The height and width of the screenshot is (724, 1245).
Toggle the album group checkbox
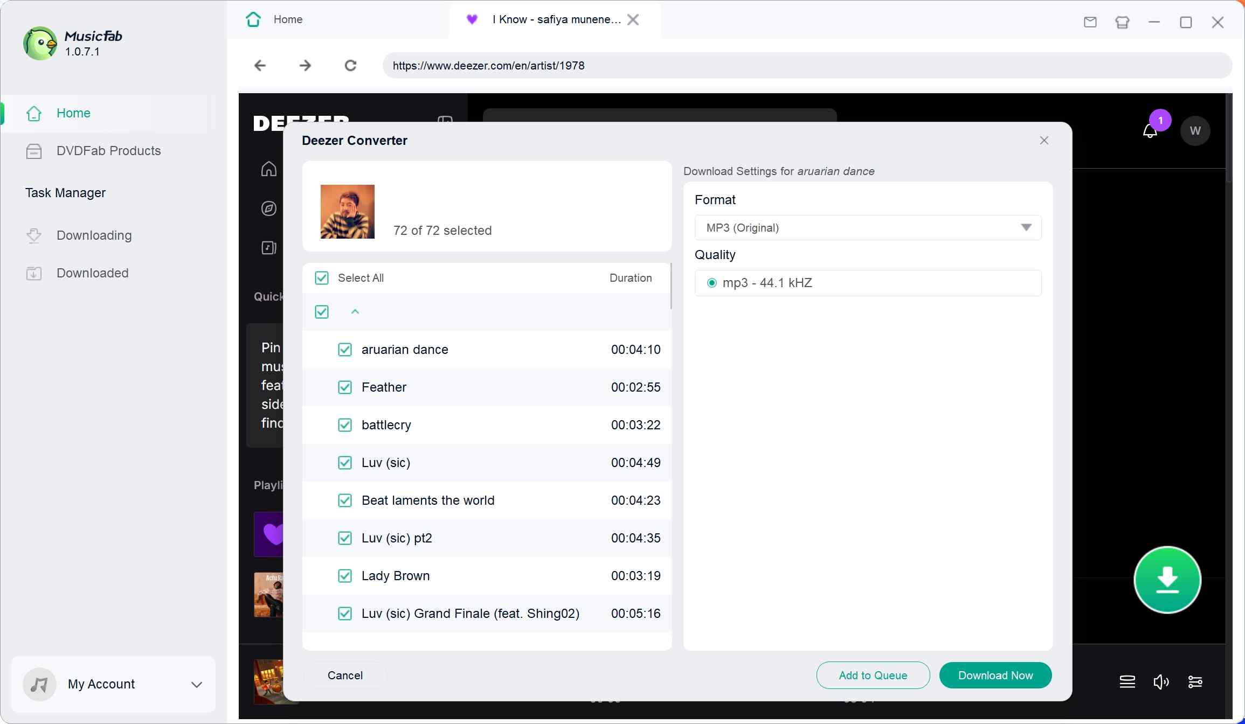322,312
